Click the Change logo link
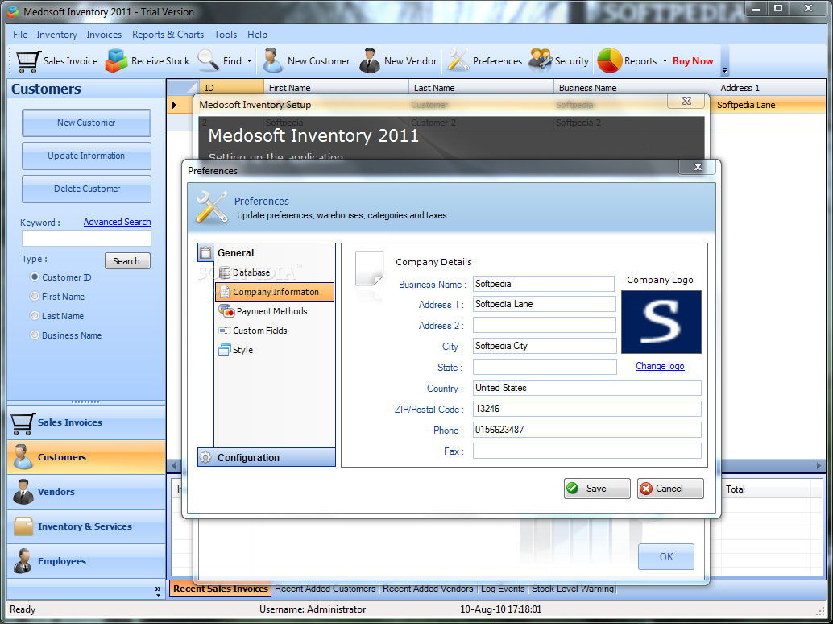This screenshot has height=624, width=833. click(661, 366)
